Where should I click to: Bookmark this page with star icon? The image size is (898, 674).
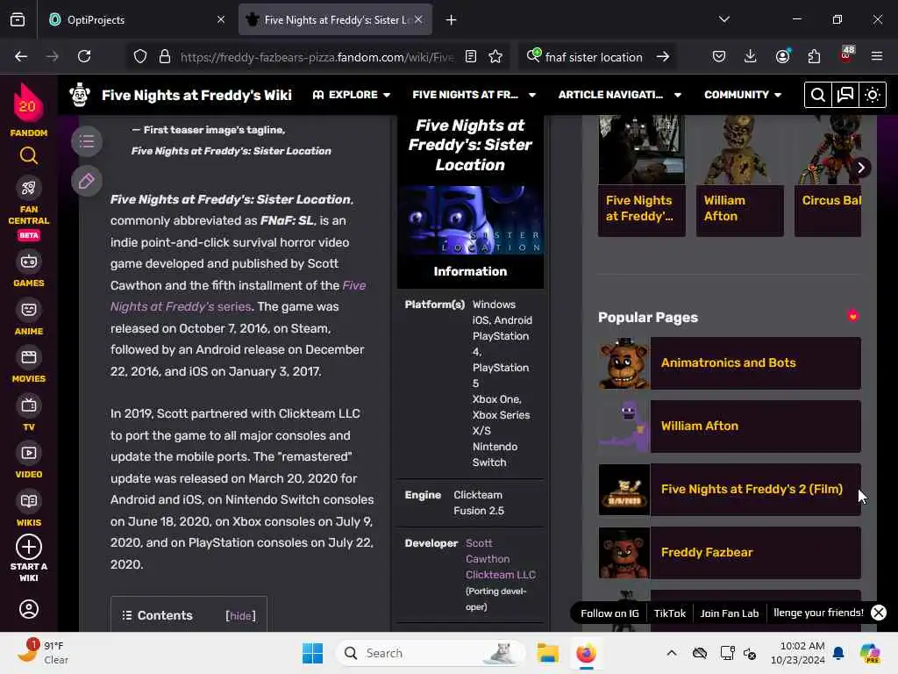click(x=495, y=56)
